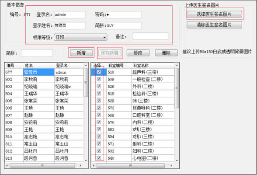Click the department list scroll-up arrow
This screenshot has height=175, width=257.
(177, 65)
